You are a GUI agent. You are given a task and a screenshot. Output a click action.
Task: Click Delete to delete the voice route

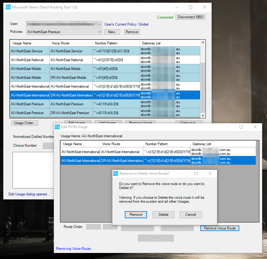(163, 215)
